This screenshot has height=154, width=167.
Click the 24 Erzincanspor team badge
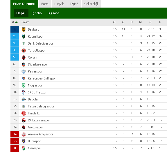(x=24, y=120)
